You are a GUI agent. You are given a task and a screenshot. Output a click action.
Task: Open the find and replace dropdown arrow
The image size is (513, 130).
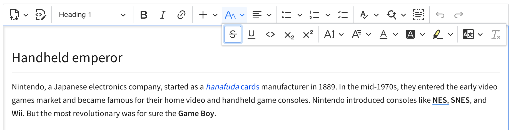pyautogui.click(x=404, y=15)
